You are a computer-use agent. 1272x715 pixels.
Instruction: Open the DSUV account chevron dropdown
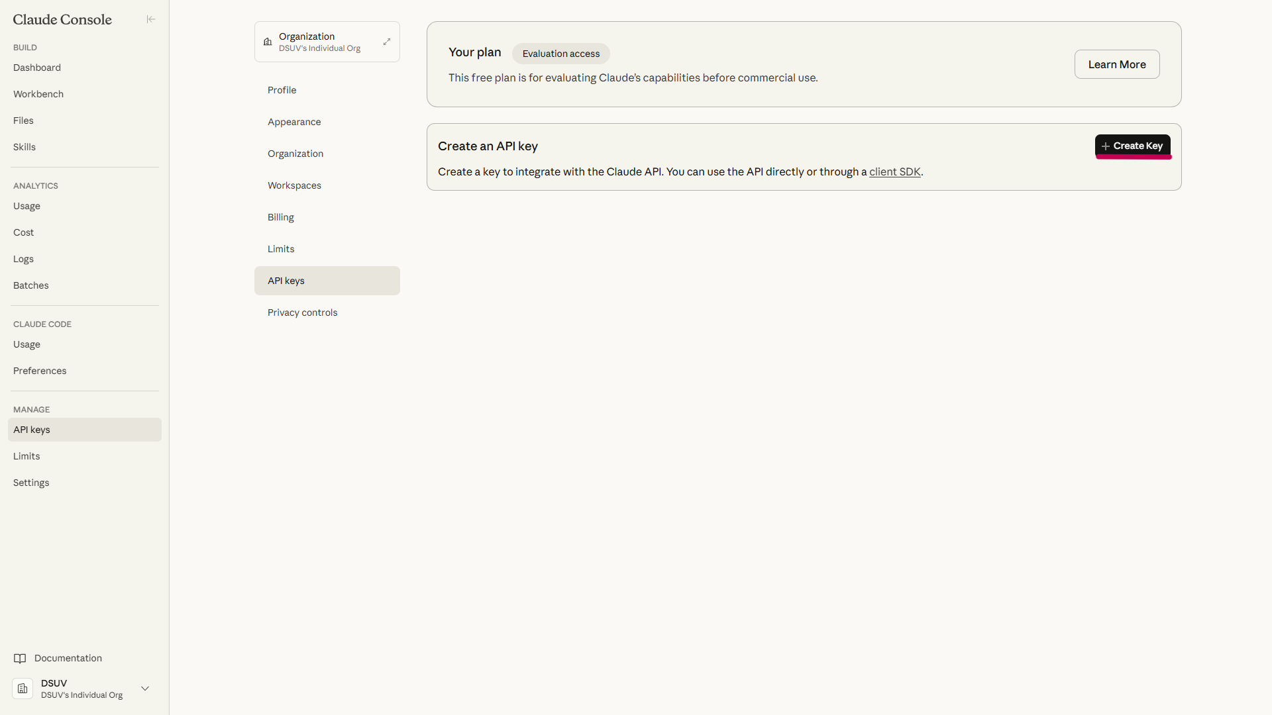[145, 689]
